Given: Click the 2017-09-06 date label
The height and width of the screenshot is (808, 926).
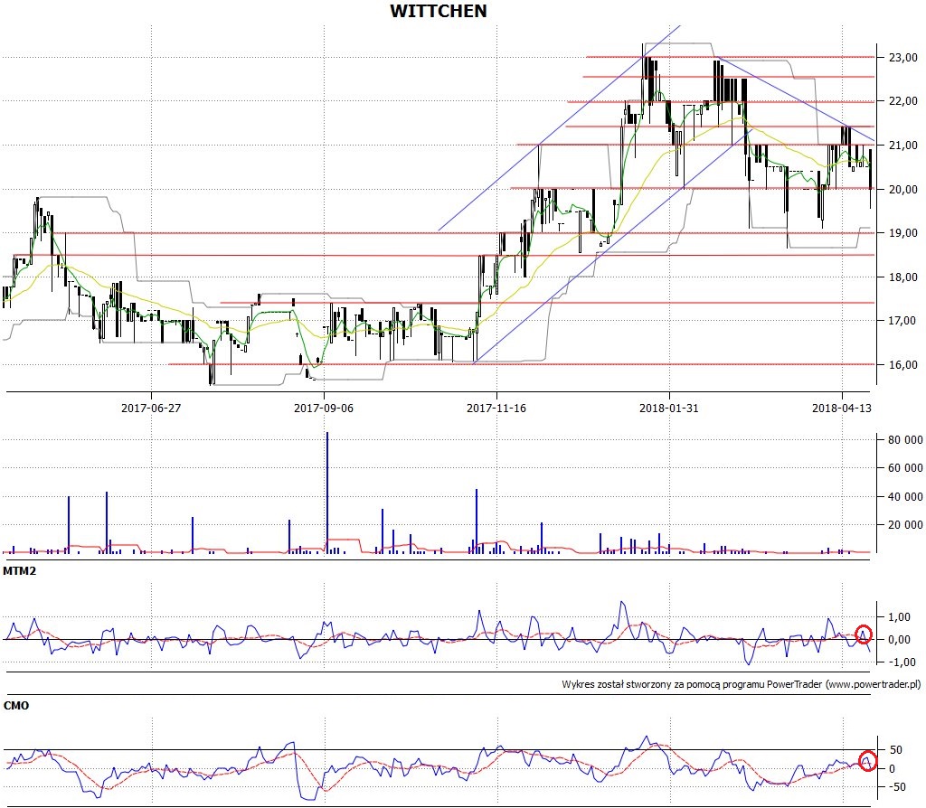Looking at the screenshot, I should coord(324,408).
